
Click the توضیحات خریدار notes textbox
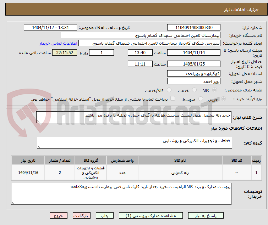tap(121, 194)
